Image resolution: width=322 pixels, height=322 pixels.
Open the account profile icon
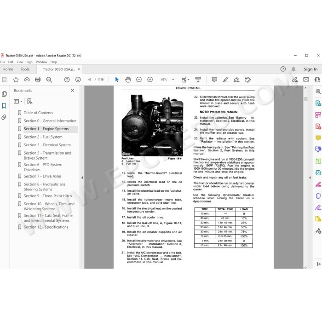click(317, 80)
